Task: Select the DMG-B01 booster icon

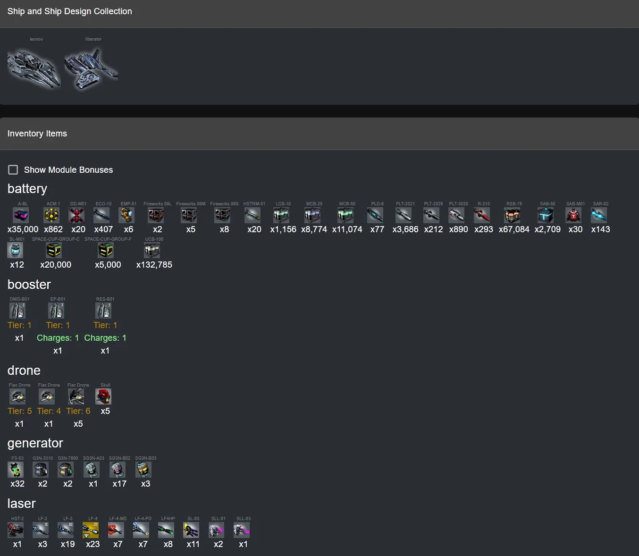Action: click(17, 311)
